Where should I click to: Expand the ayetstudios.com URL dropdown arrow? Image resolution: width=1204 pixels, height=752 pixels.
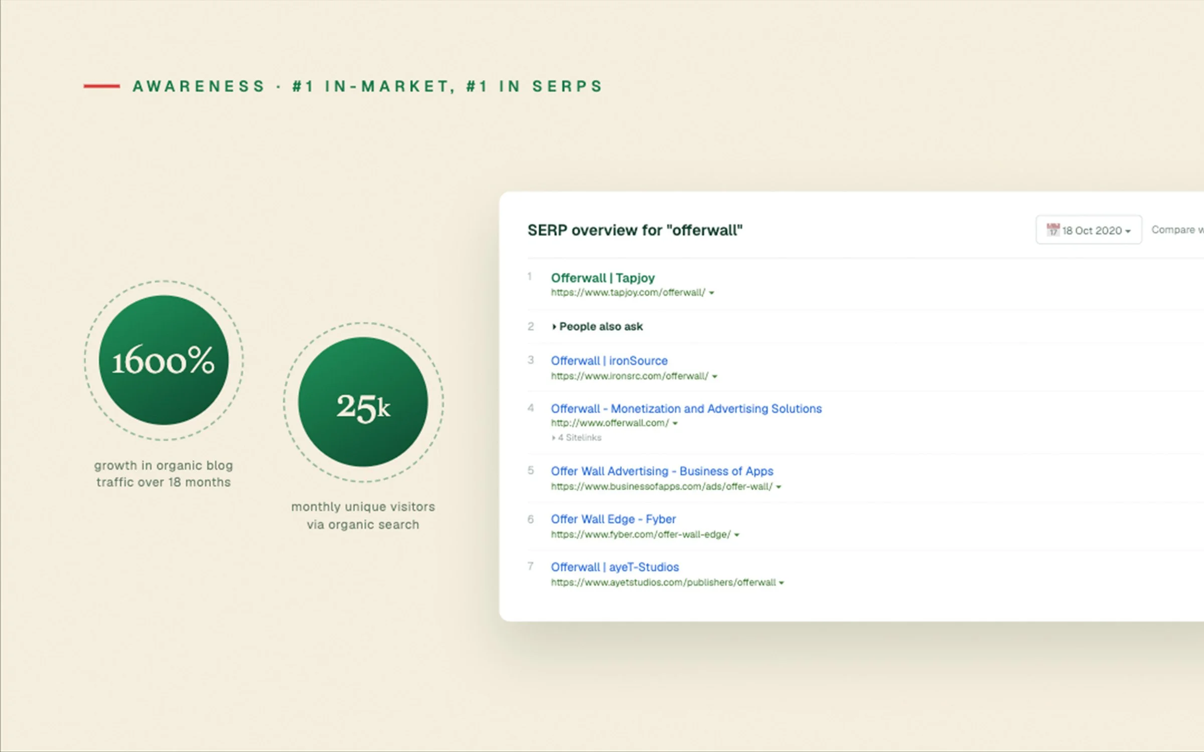tap(781, 583)
